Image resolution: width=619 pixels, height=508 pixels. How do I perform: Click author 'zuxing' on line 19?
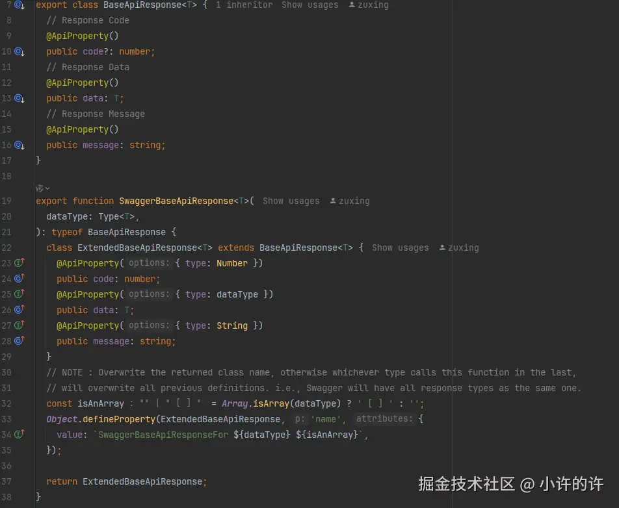tap(350, 201)
